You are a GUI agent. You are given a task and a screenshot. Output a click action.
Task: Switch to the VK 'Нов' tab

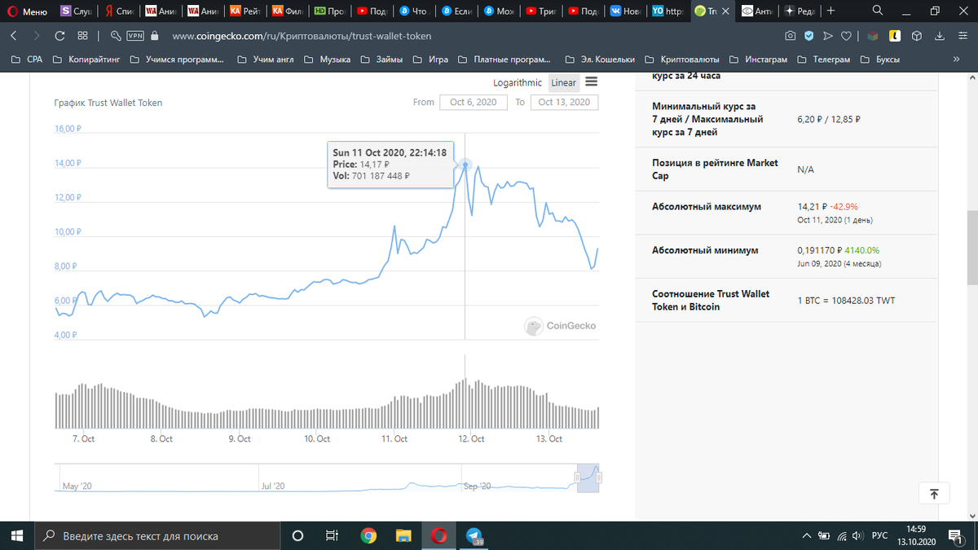626,11
